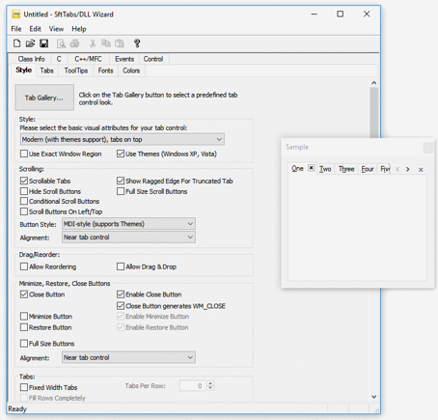Select the Tabs tab
The image size is (438, 420).
[47, 70]
